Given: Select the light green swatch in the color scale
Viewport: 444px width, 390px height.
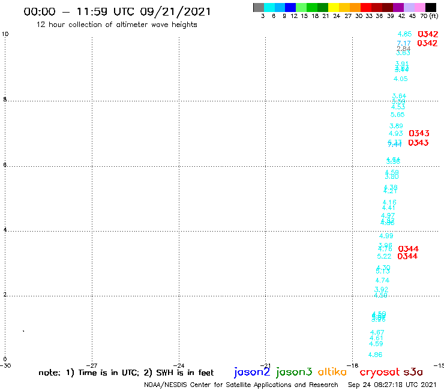Looking at the screenshot, I should [301, 7].
